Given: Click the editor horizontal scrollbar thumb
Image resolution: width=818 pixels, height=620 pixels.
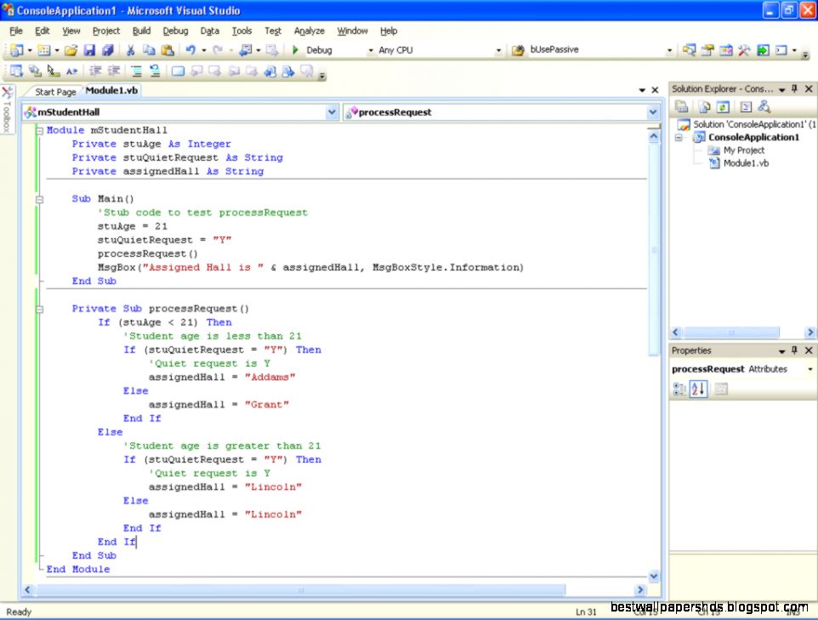Looking at the screenshot, I should click(300, 589).
